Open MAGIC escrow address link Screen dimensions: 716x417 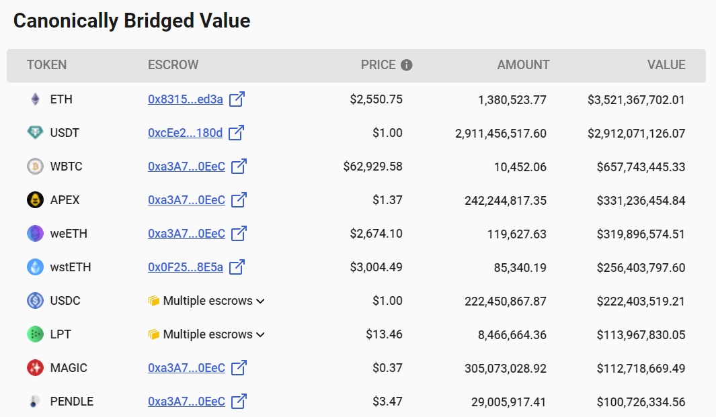point(186,368)
